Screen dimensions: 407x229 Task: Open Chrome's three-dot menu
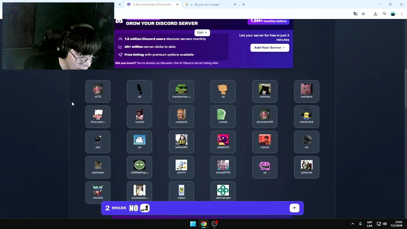(402, 14)
